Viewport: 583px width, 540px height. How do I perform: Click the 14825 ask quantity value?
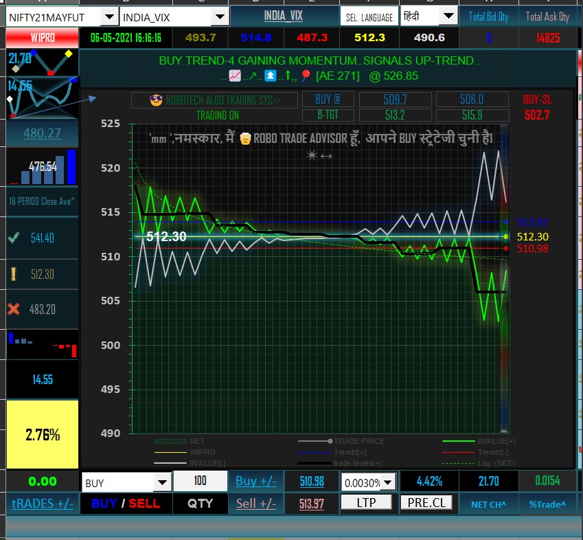point(548,38)
